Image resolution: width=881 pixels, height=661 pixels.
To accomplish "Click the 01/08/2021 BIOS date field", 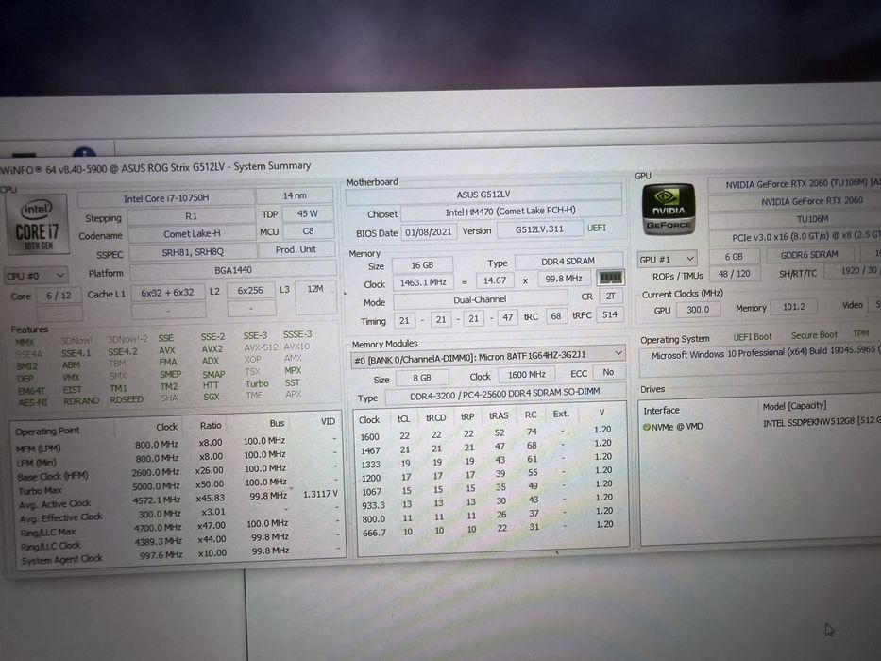I will pos(428,232).
